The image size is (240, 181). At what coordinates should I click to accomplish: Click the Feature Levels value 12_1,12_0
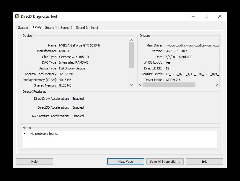(192, 74)
